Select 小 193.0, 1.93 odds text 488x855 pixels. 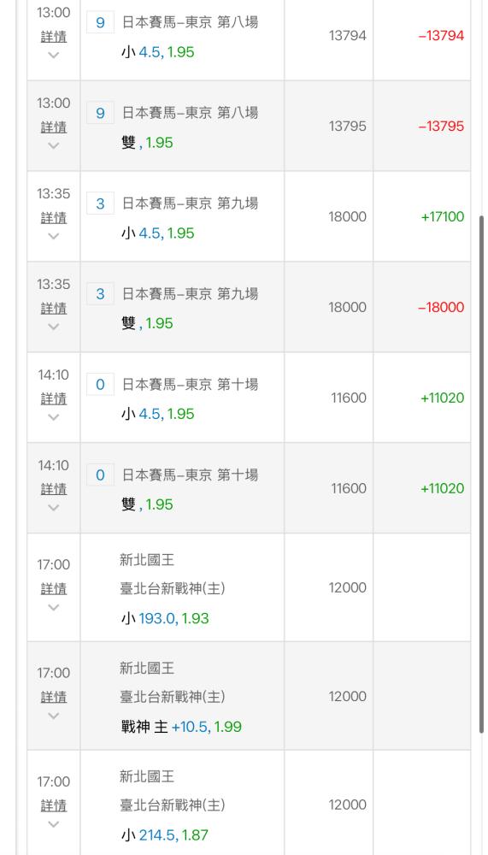(165, 618)
